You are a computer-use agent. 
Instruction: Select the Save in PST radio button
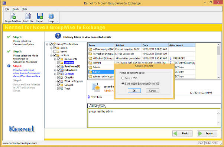coord(123,78)
